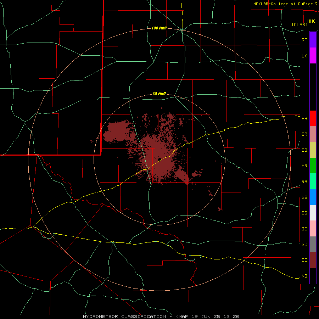Click the 'HA' legend label
This screenshot has height=319, width=319.
[304, 119]
